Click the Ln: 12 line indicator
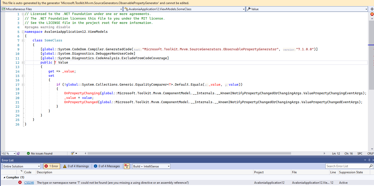 click(336, 153)
